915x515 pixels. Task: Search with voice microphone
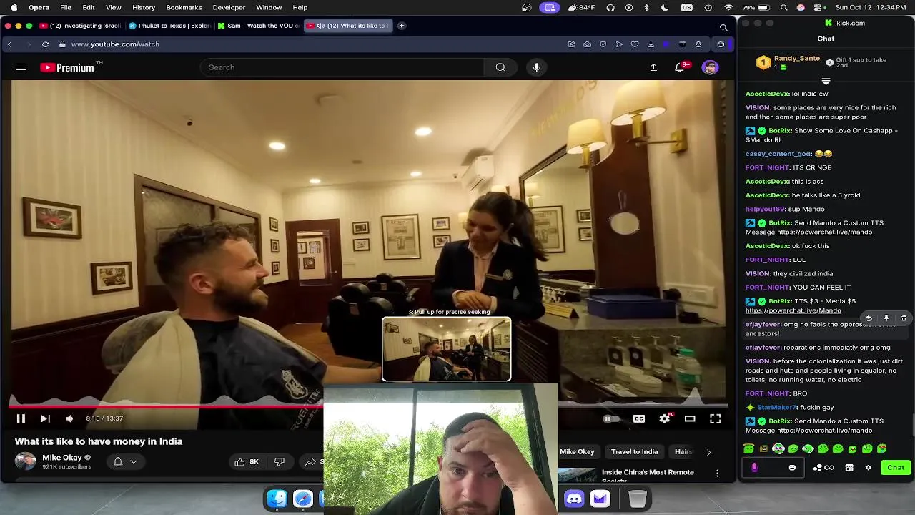pos(536,67)
